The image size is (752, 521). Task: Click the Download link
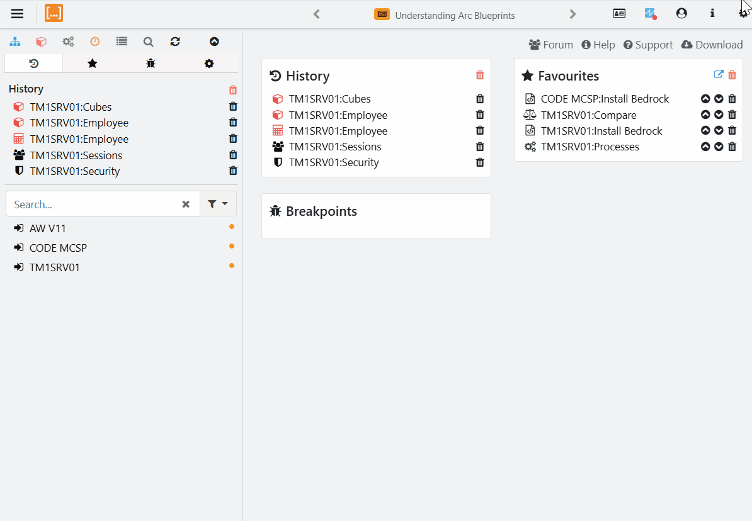click(x=712, y=45)
